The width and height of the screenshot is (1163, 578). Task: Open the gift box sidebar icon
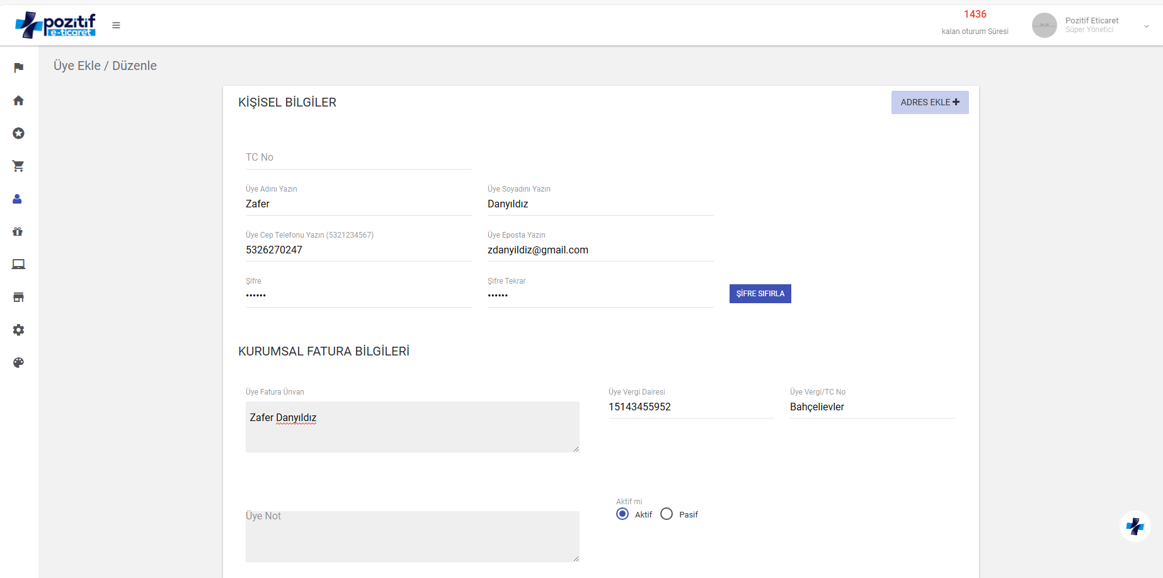pyautogui.click(x=18, y=232)
